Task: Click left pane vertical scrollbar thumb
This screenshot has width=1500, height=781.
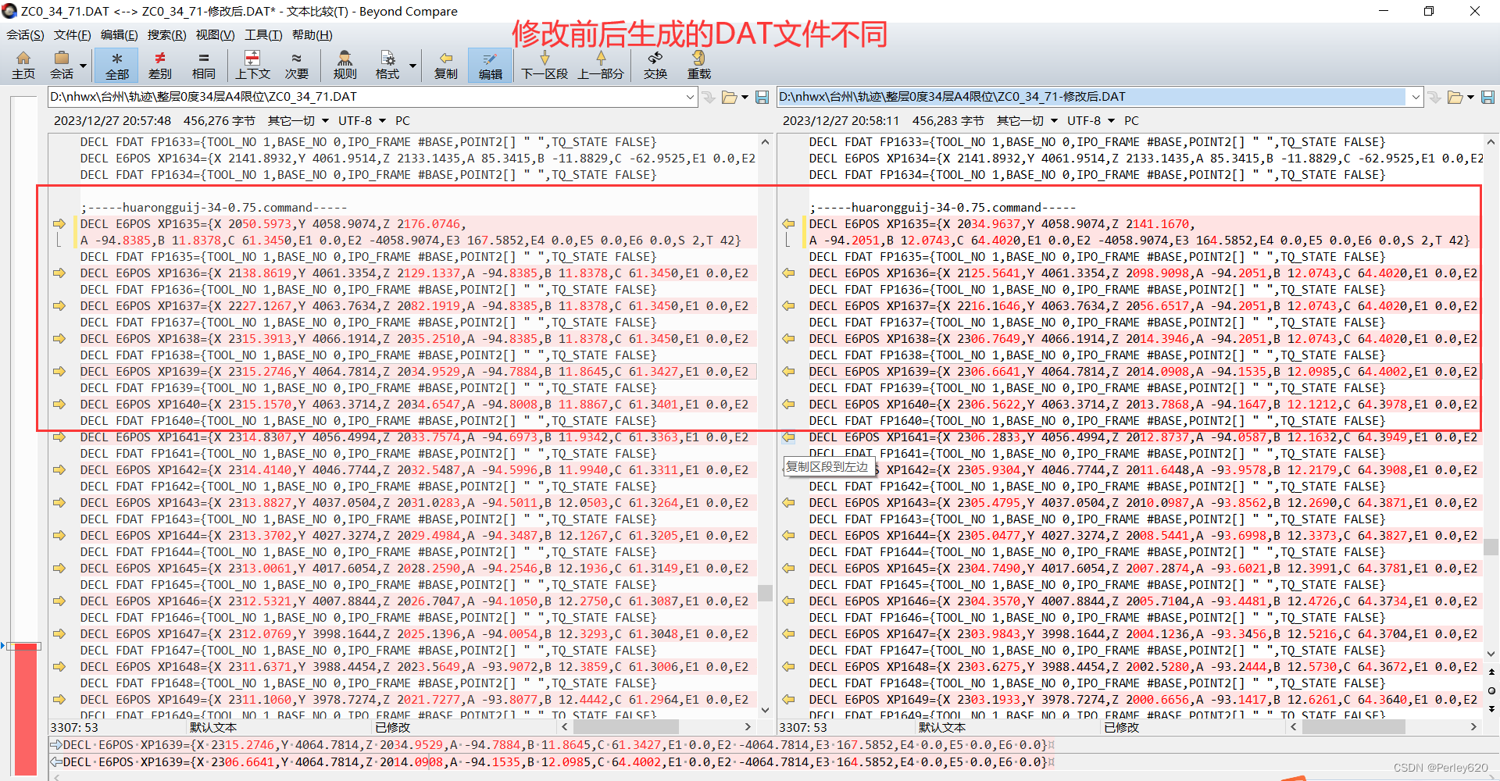Action: pos(765,593)
